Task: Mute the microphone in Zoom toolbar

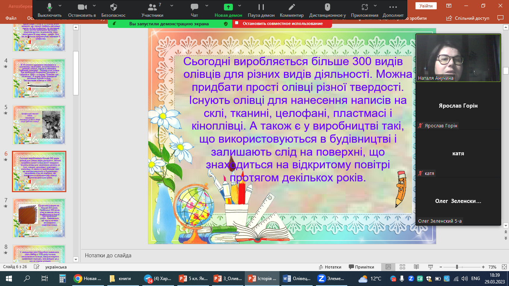Action: coord(49,10)
